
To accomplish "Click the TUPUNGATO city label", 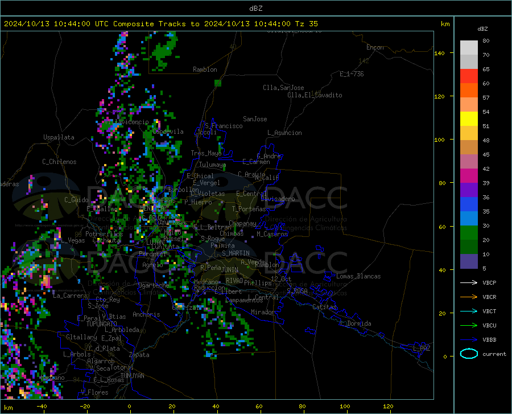I will click(102, 324).
